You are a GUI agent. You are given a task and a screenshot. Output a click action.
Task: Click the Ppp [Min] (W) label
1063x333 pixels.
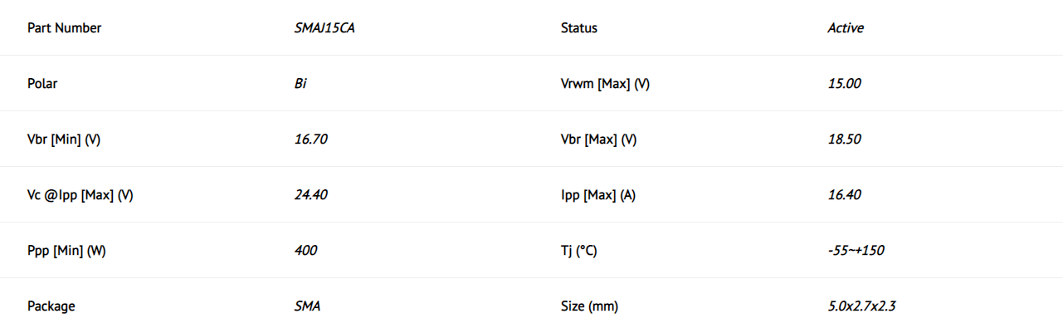[x=66, y=251]
